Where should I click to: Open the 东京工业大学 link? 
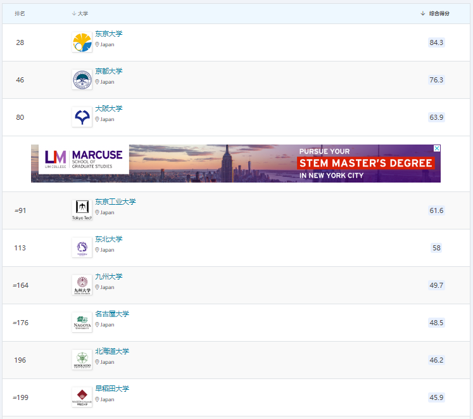pos(115,202)
